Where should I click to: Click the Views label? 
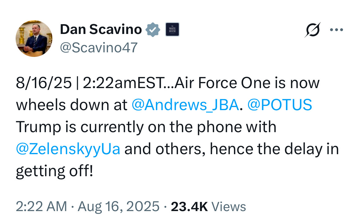click(229, 206)
